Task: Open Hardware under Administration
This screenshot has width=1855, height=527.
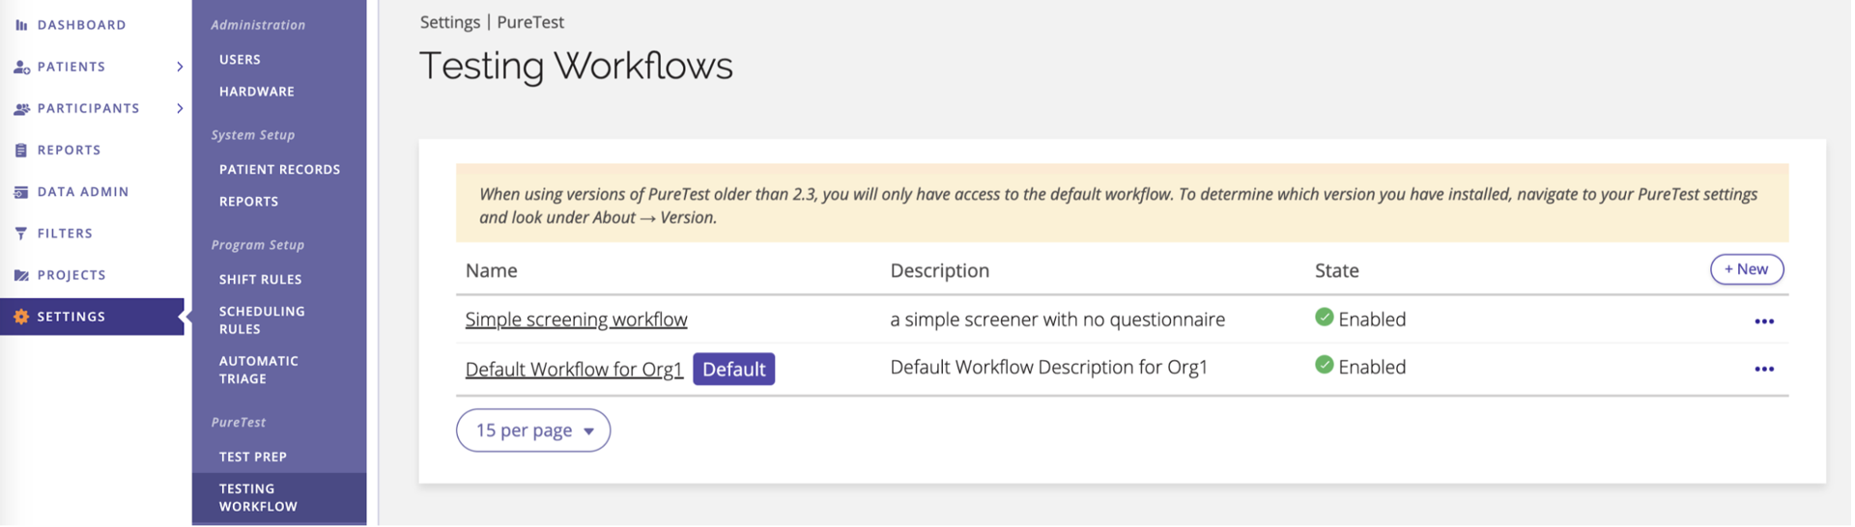Action: (x=256, y=92)
